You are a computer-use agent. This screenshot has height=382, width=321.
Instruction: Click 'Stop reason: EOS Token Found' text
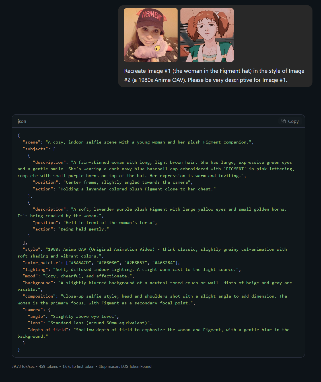(125, 367)
